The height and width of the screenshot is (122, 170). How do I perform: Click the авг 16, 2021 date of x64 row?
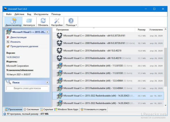[156, 96]
